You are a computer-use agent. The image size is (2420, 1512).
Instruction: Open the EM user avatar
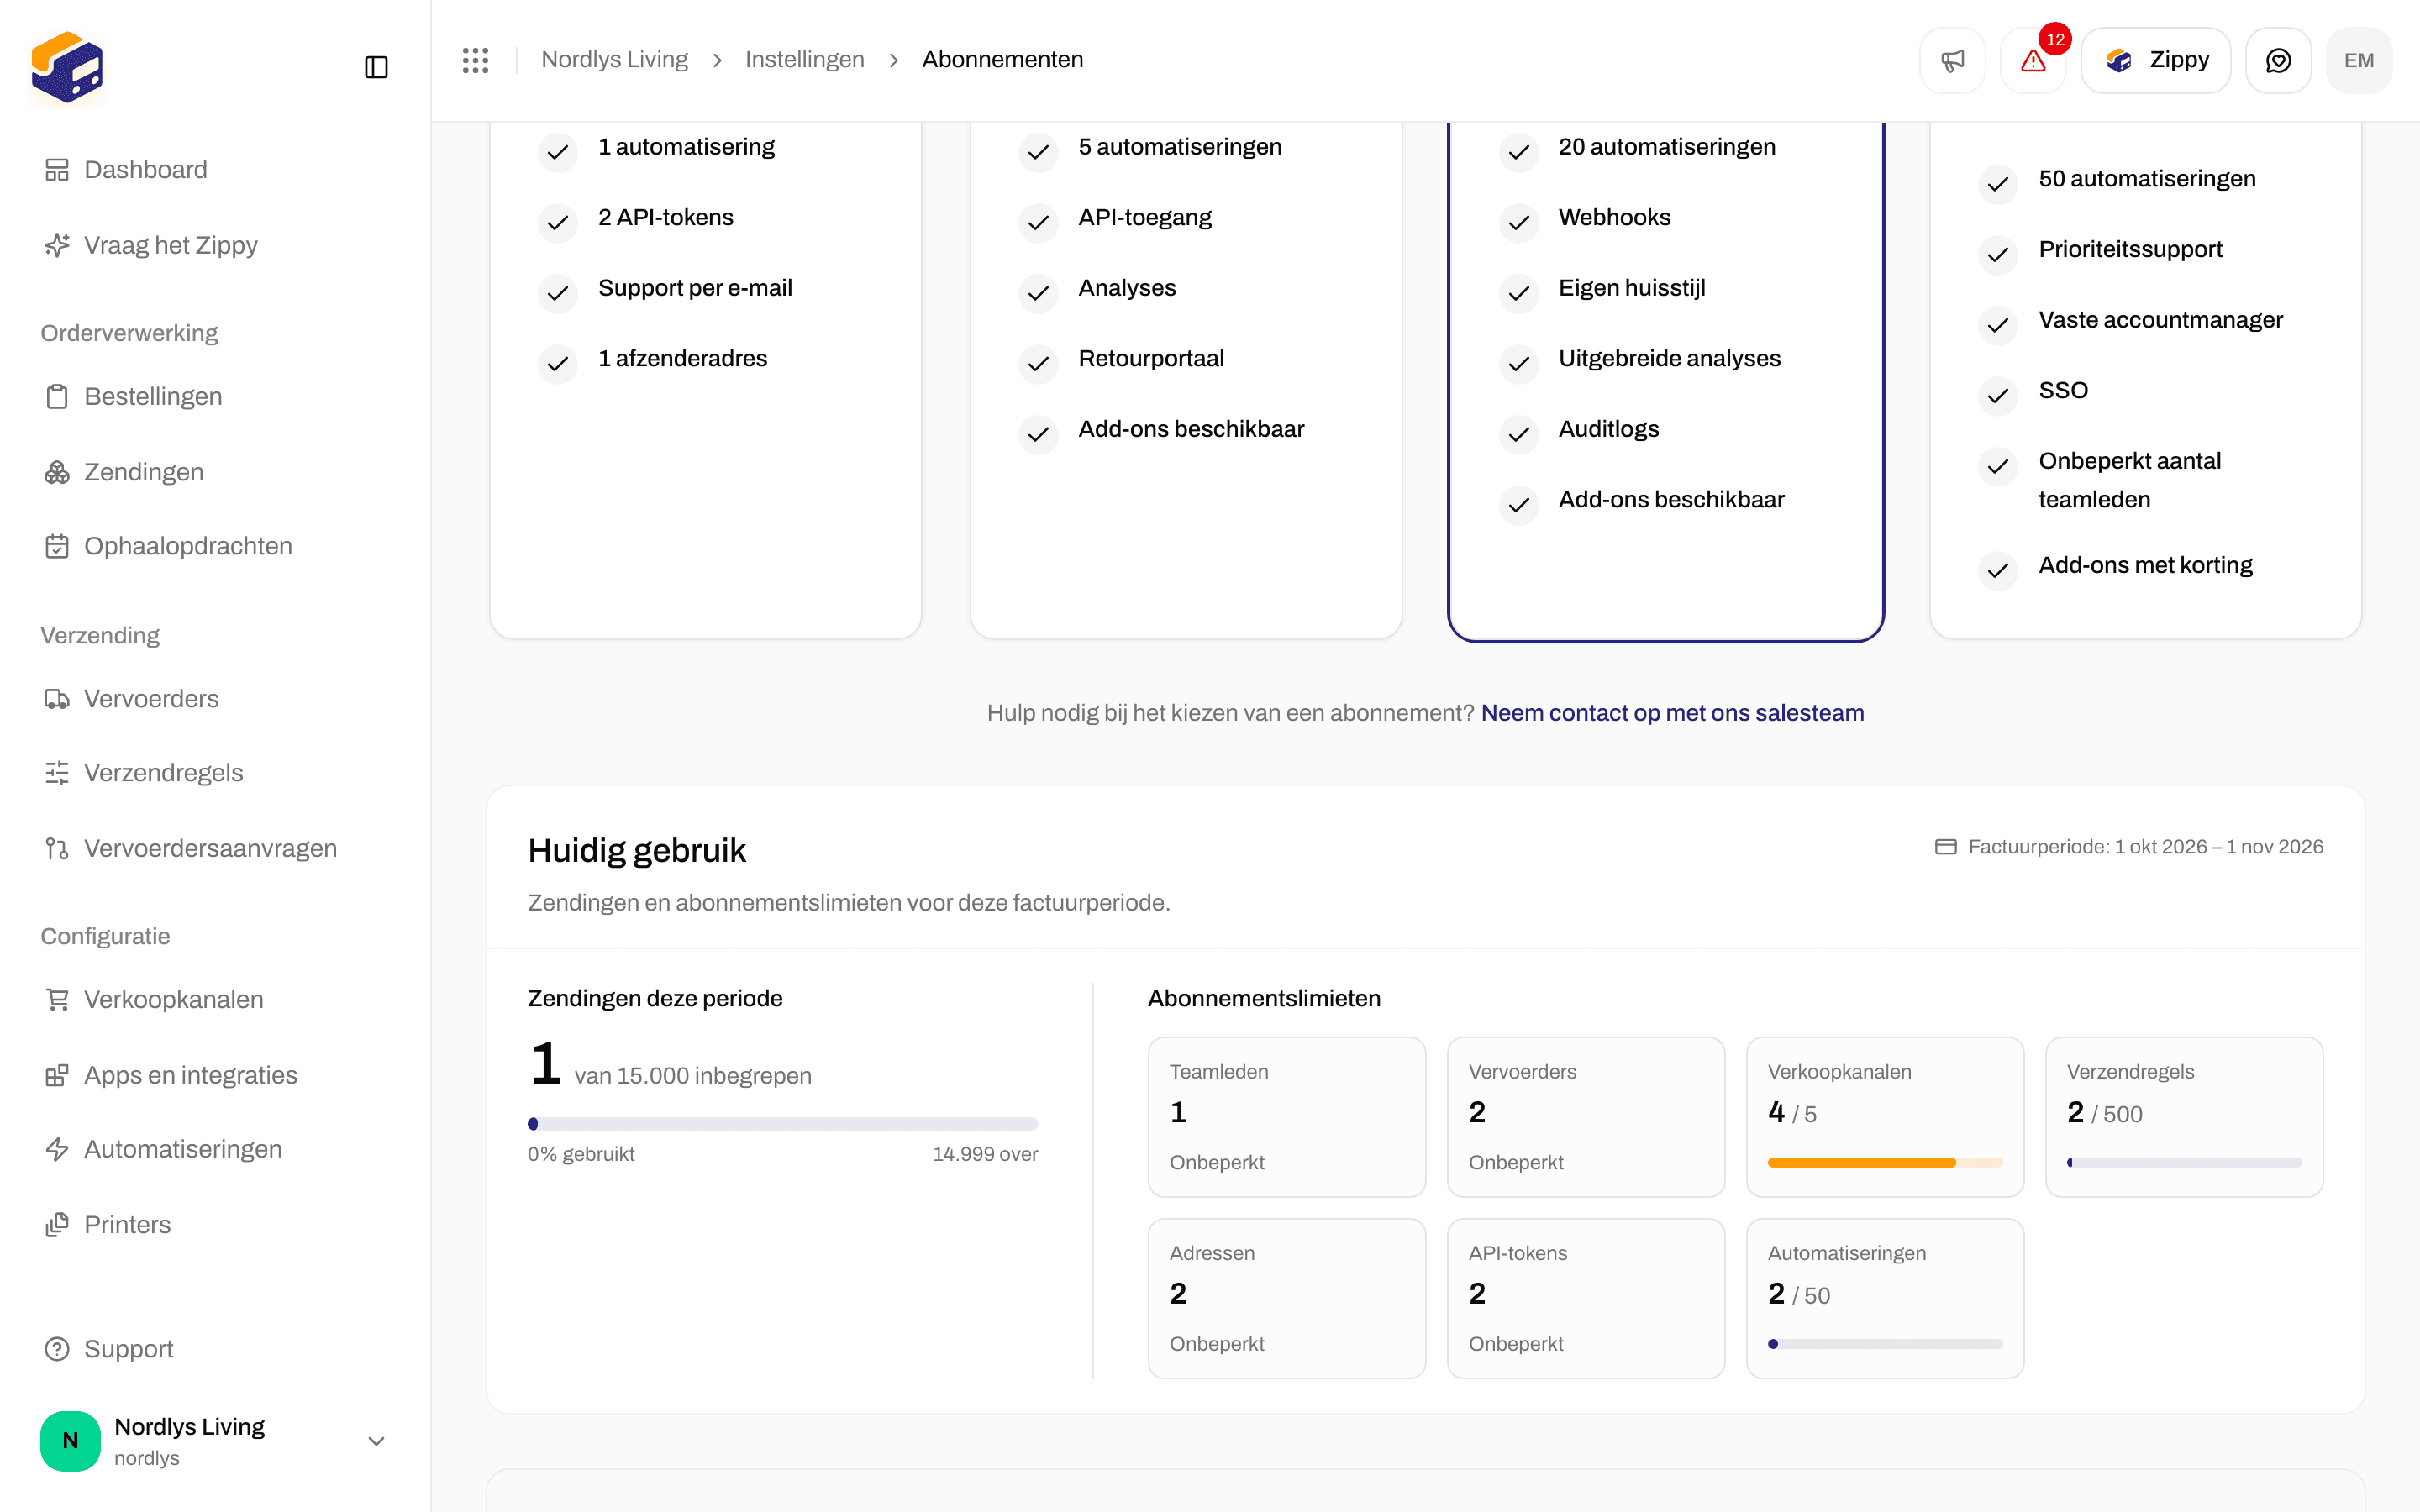(2359, 60)
